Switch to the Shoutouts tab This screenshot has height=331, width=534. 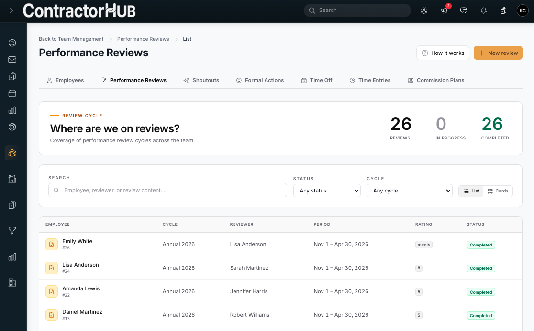pos(201,81)
